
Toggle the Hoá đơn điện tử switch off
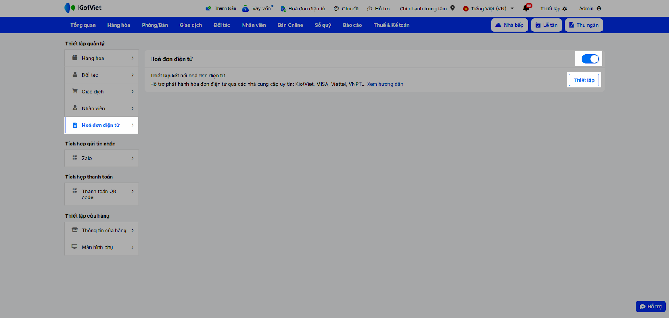click(590, 59)
